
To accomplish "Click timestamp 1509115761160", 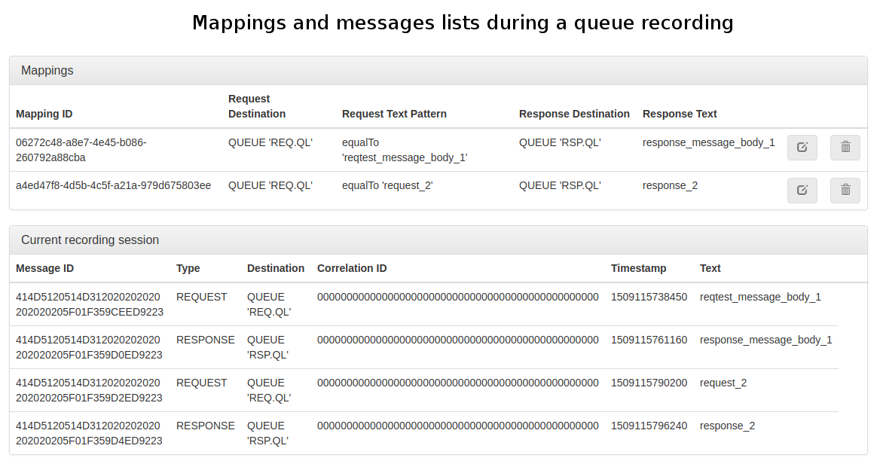I will click(649, 340).
